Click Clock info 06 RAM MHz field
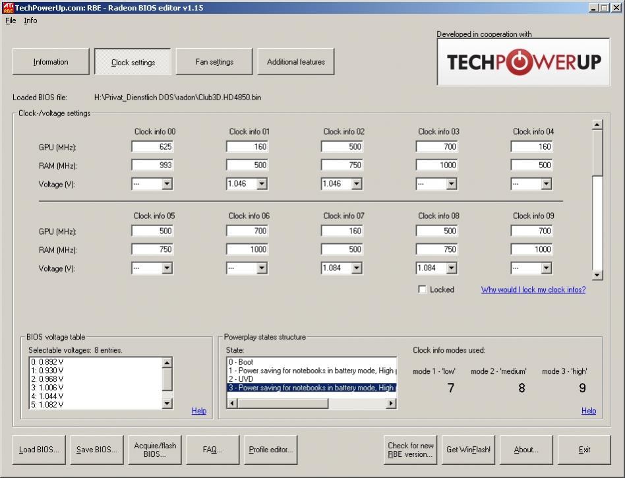This screenshot has width=625, height=478. (x=247, y=249)
